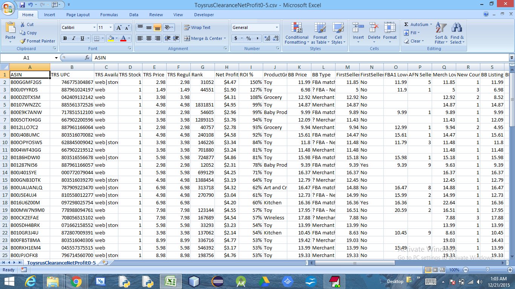Toggle bottom vertical alignment
Image resolution: width=515 pixels, height=289 pixels.
158,27
